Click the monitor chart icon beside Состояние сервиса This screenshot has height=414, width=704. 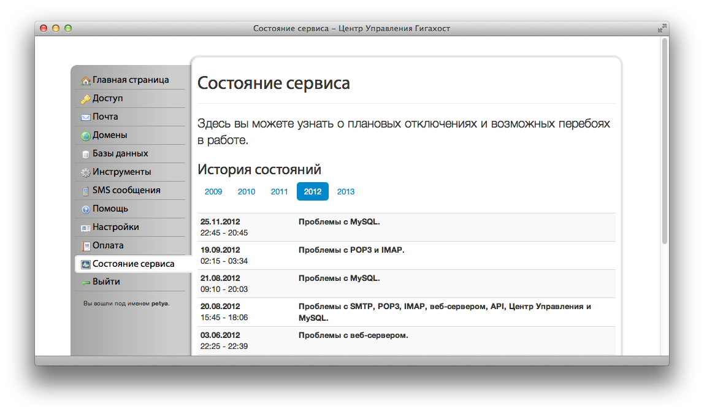click(86, 264)
